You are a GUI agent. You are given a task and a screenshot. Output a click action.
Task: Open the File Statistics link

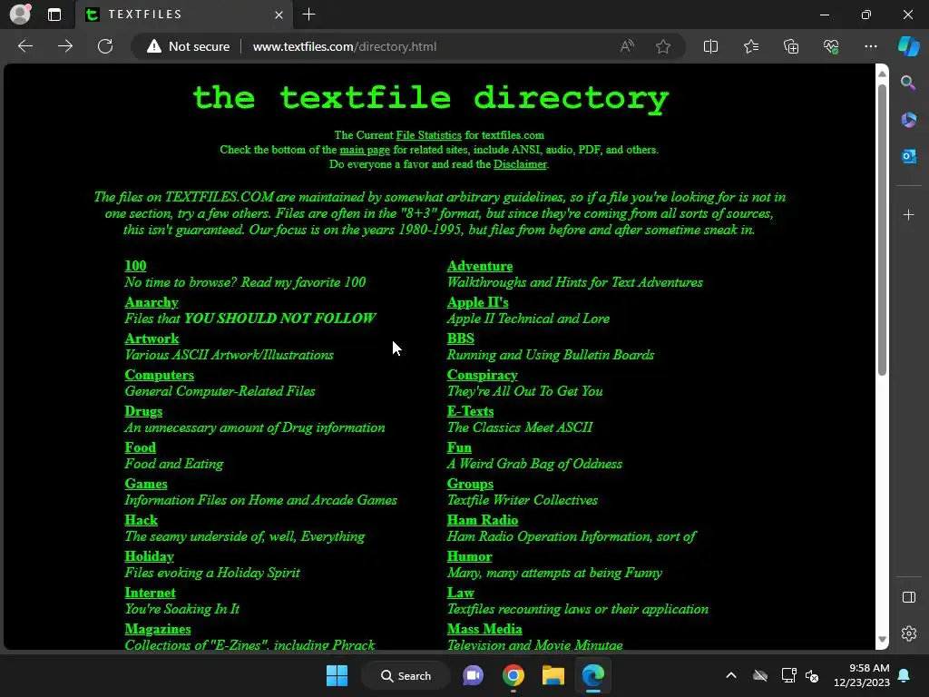pos(428,135)
